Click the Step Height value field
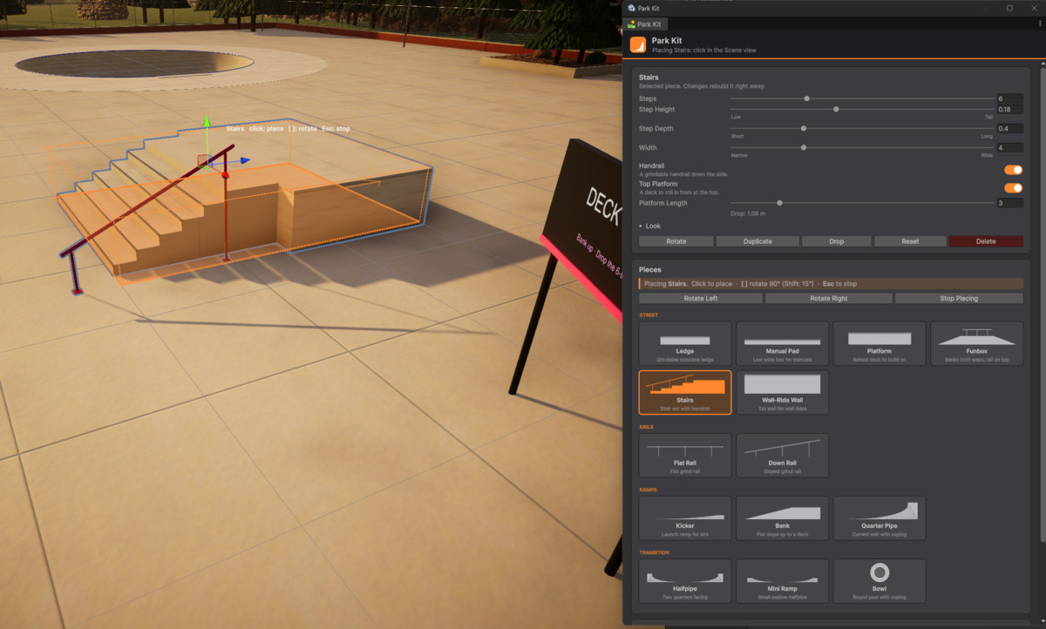 tap(1010, 109)
